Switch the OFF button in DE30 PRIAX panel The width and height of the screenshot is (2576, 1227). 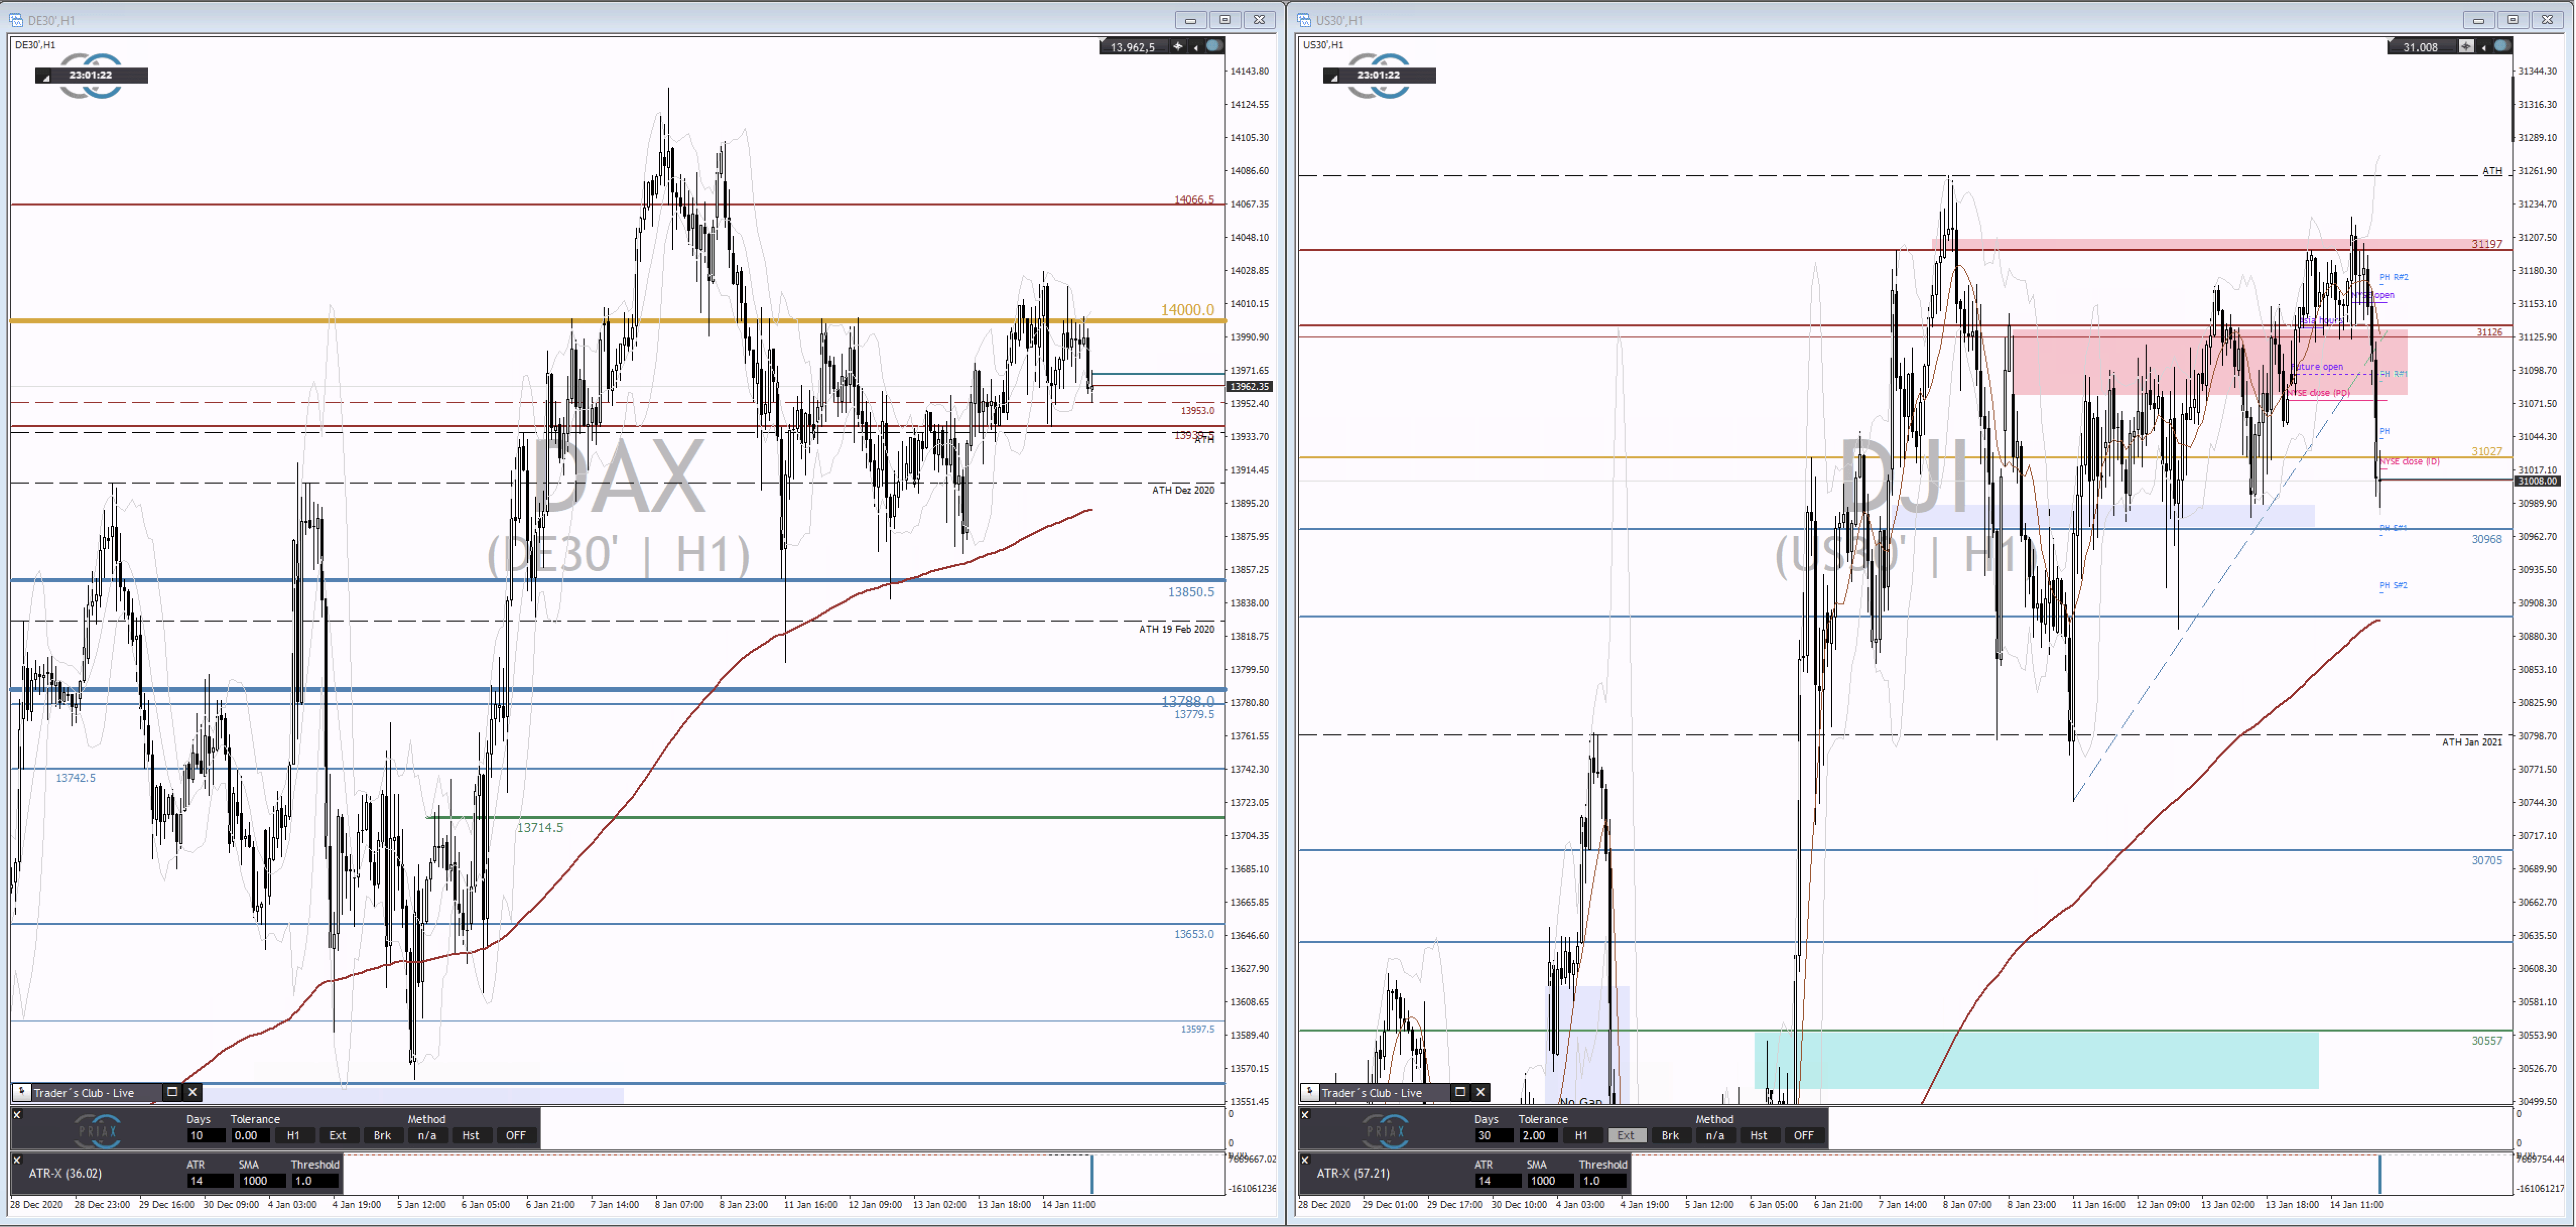point(516,1135)
